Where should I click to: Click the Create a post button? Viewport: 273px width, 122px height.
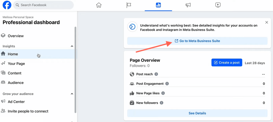227,63
